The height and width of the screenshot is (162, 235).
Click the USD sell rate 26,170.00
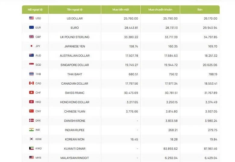click(210, 19)
